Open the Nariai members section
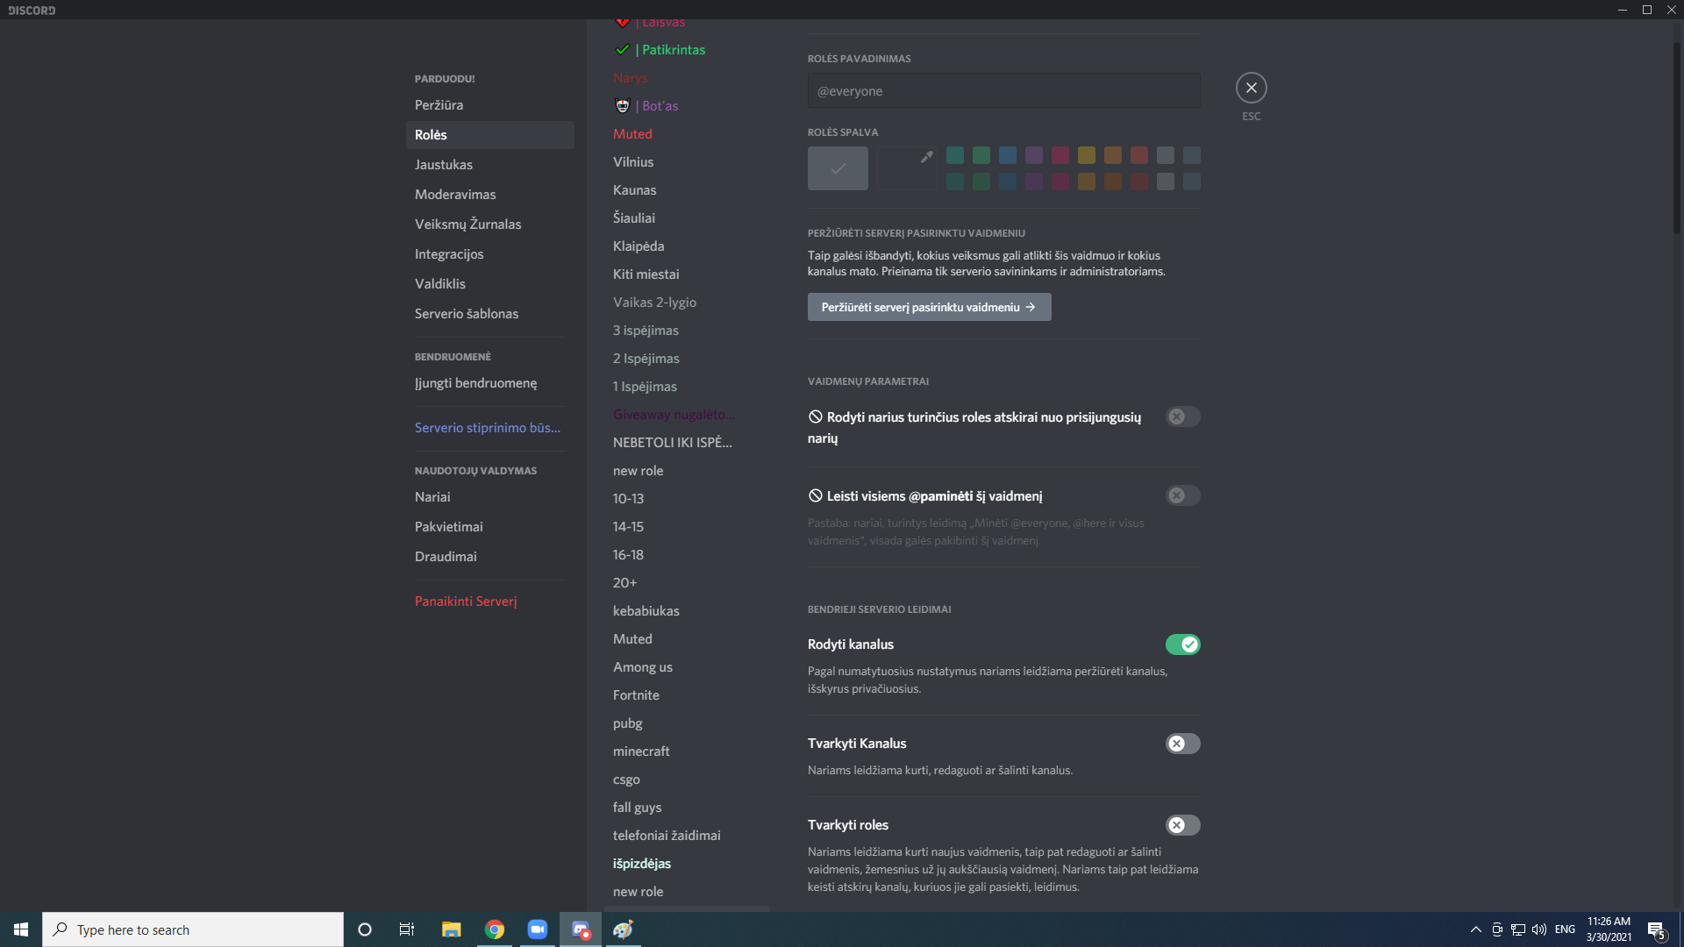1684x947 pixels. coord(432,497)
